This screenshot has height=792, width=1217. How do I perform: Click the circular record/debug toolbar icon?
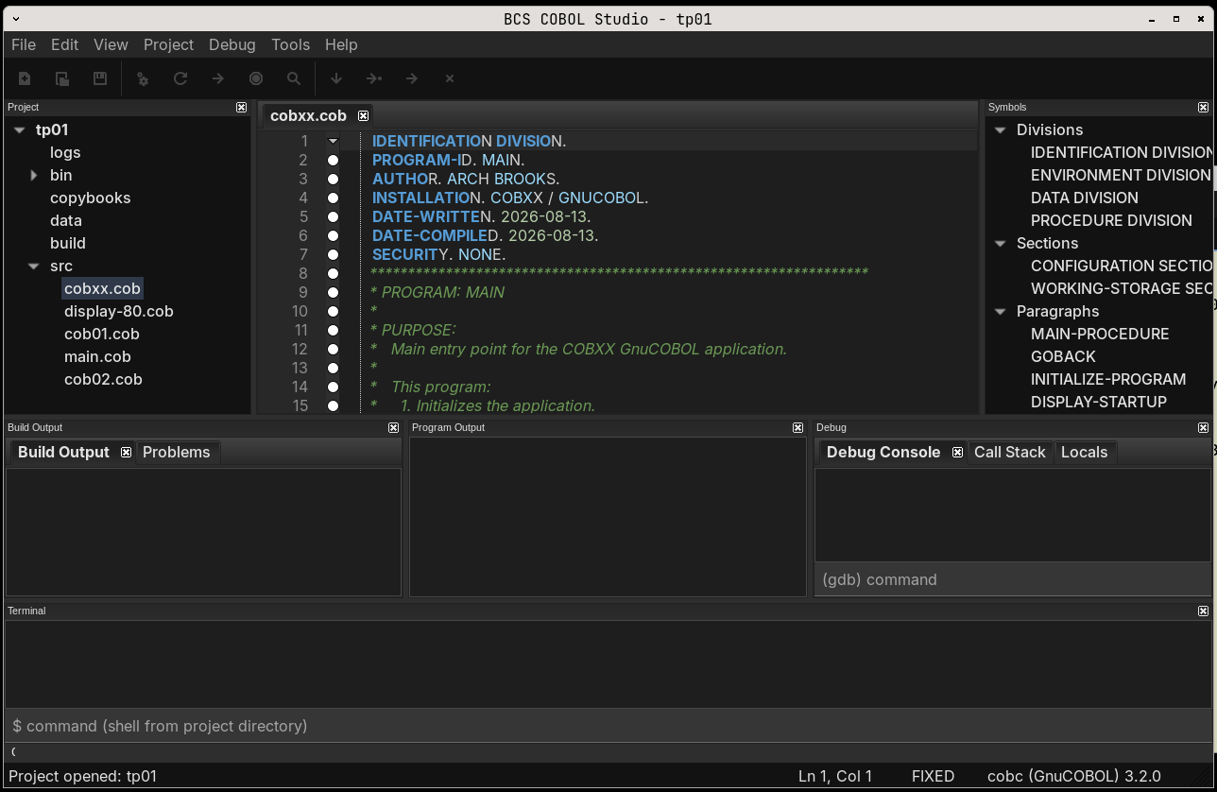pos(256,78)
